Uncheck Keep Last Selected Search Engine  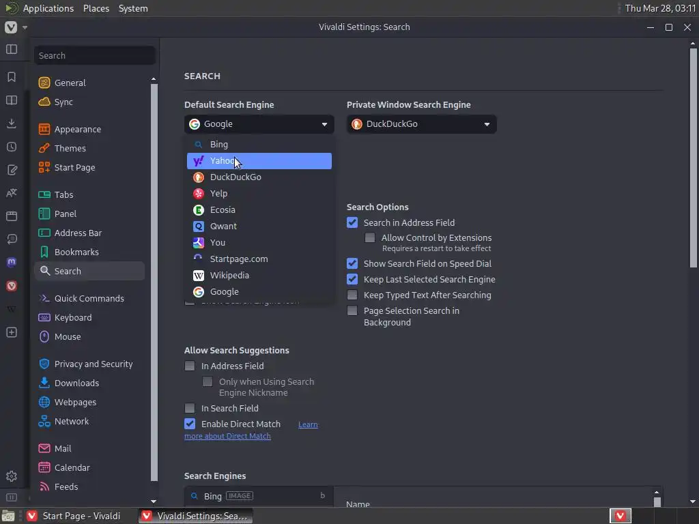pos(352,279)
